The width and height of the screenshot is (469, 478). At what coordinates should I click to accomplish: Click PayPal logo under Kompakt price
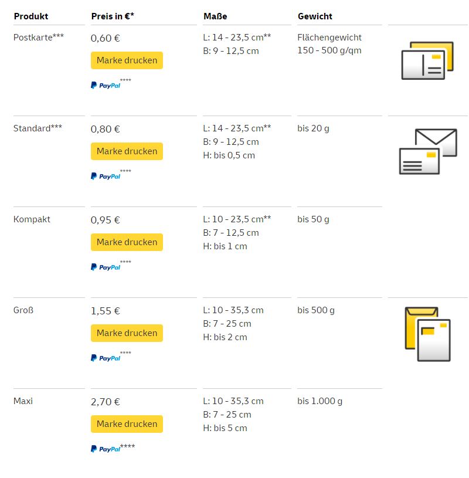(106, 267)
